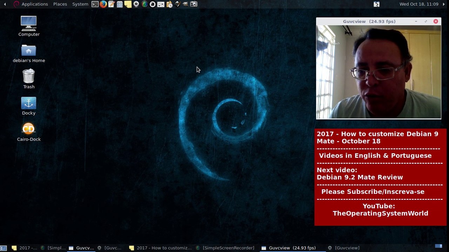Click the panel hide arrow at top-left
449x252 pixels.
click(x=5, y=4)
